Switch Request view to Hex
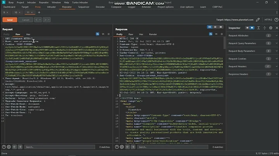Image resolution: width=279 pixels, height=156 pixels. coord(28,34)
